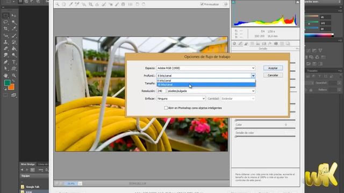
Task: Adjust the Detalle de color slider
Action: click(236, 136)
